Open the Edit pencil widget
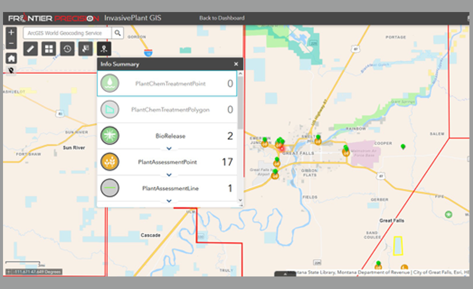 coord(31,49)
